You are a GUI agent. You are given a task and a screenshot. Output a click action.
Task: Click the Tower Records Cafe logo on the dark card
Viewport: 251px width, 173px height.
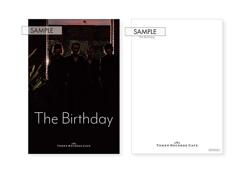pyautogui.click(x=74, y=145)
